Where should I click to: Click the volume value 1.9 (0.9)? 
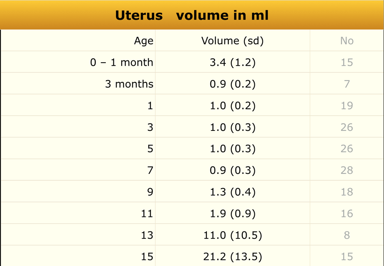(x=233, y=214)
